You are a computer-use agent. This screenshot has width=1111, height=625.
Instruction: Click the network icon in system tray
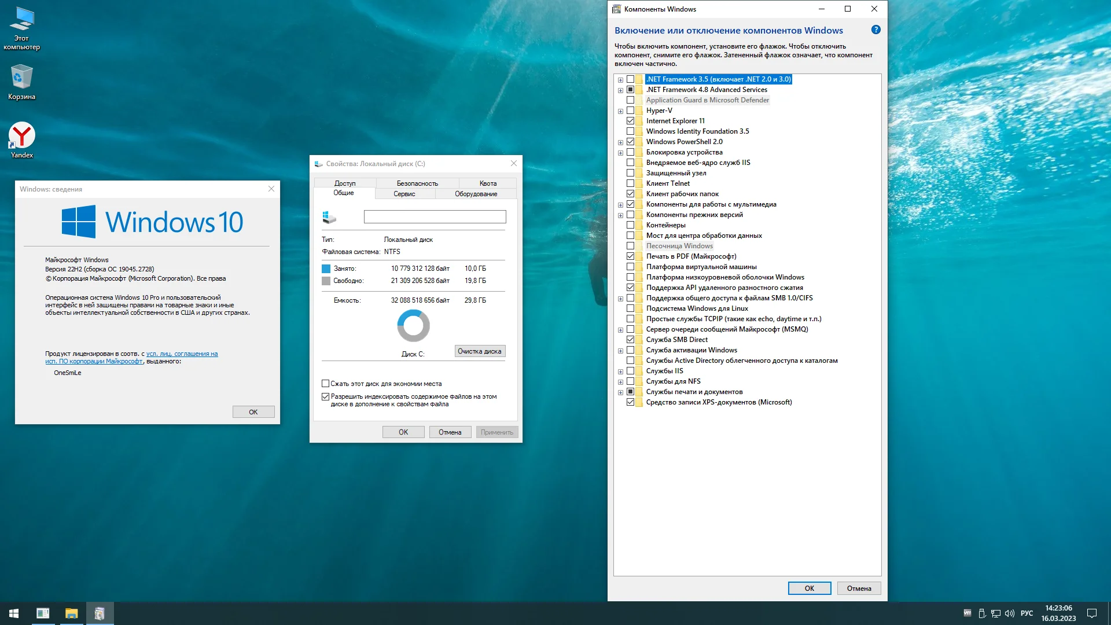(x=996, y=613)
